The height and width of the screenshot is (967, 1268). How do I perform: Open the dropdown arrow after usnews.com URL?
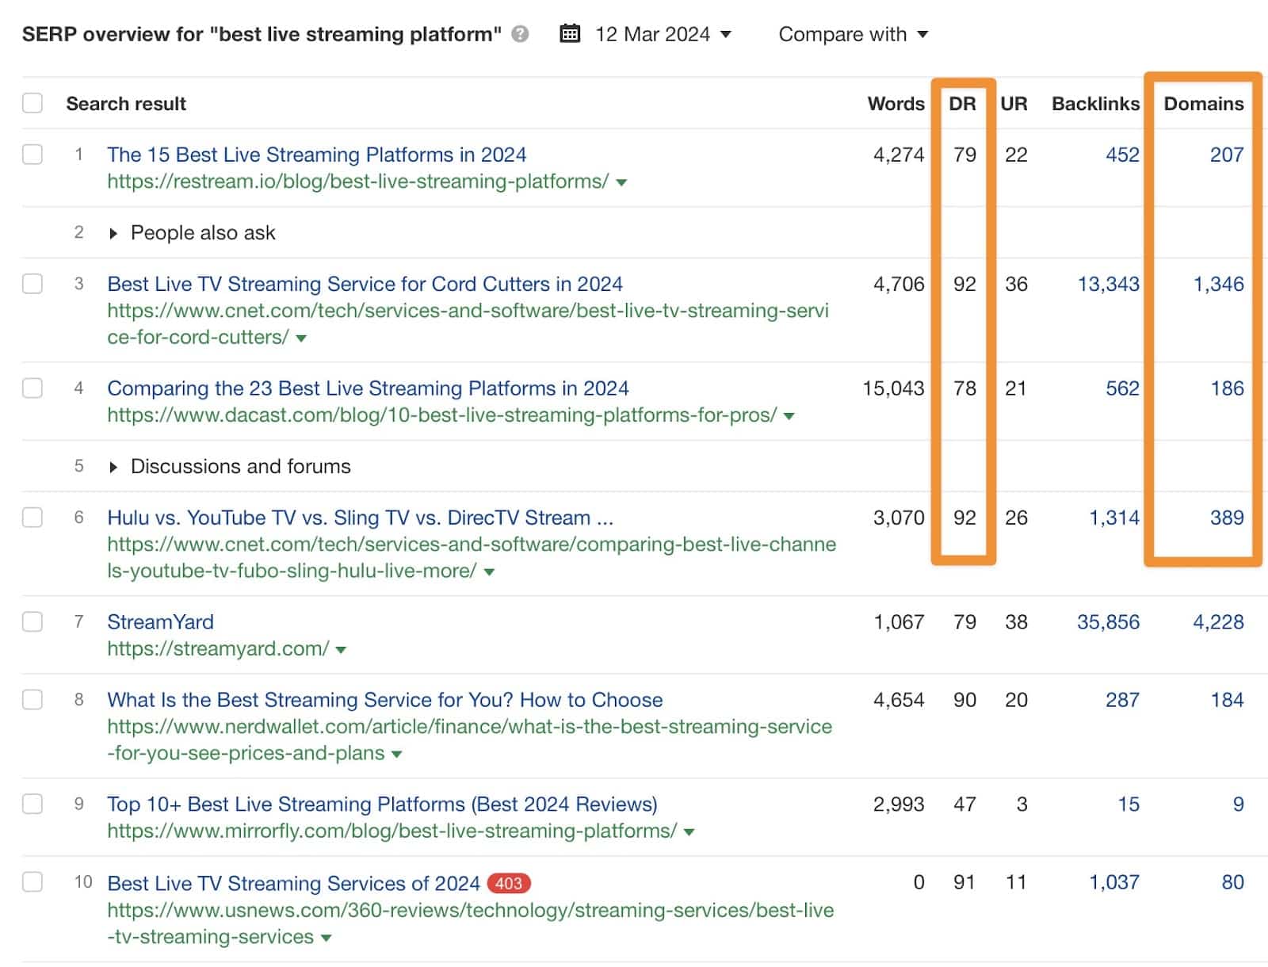coord(326,938)
